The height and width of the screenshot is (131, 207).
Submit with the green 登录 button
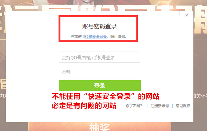click(x=100, y=85)
